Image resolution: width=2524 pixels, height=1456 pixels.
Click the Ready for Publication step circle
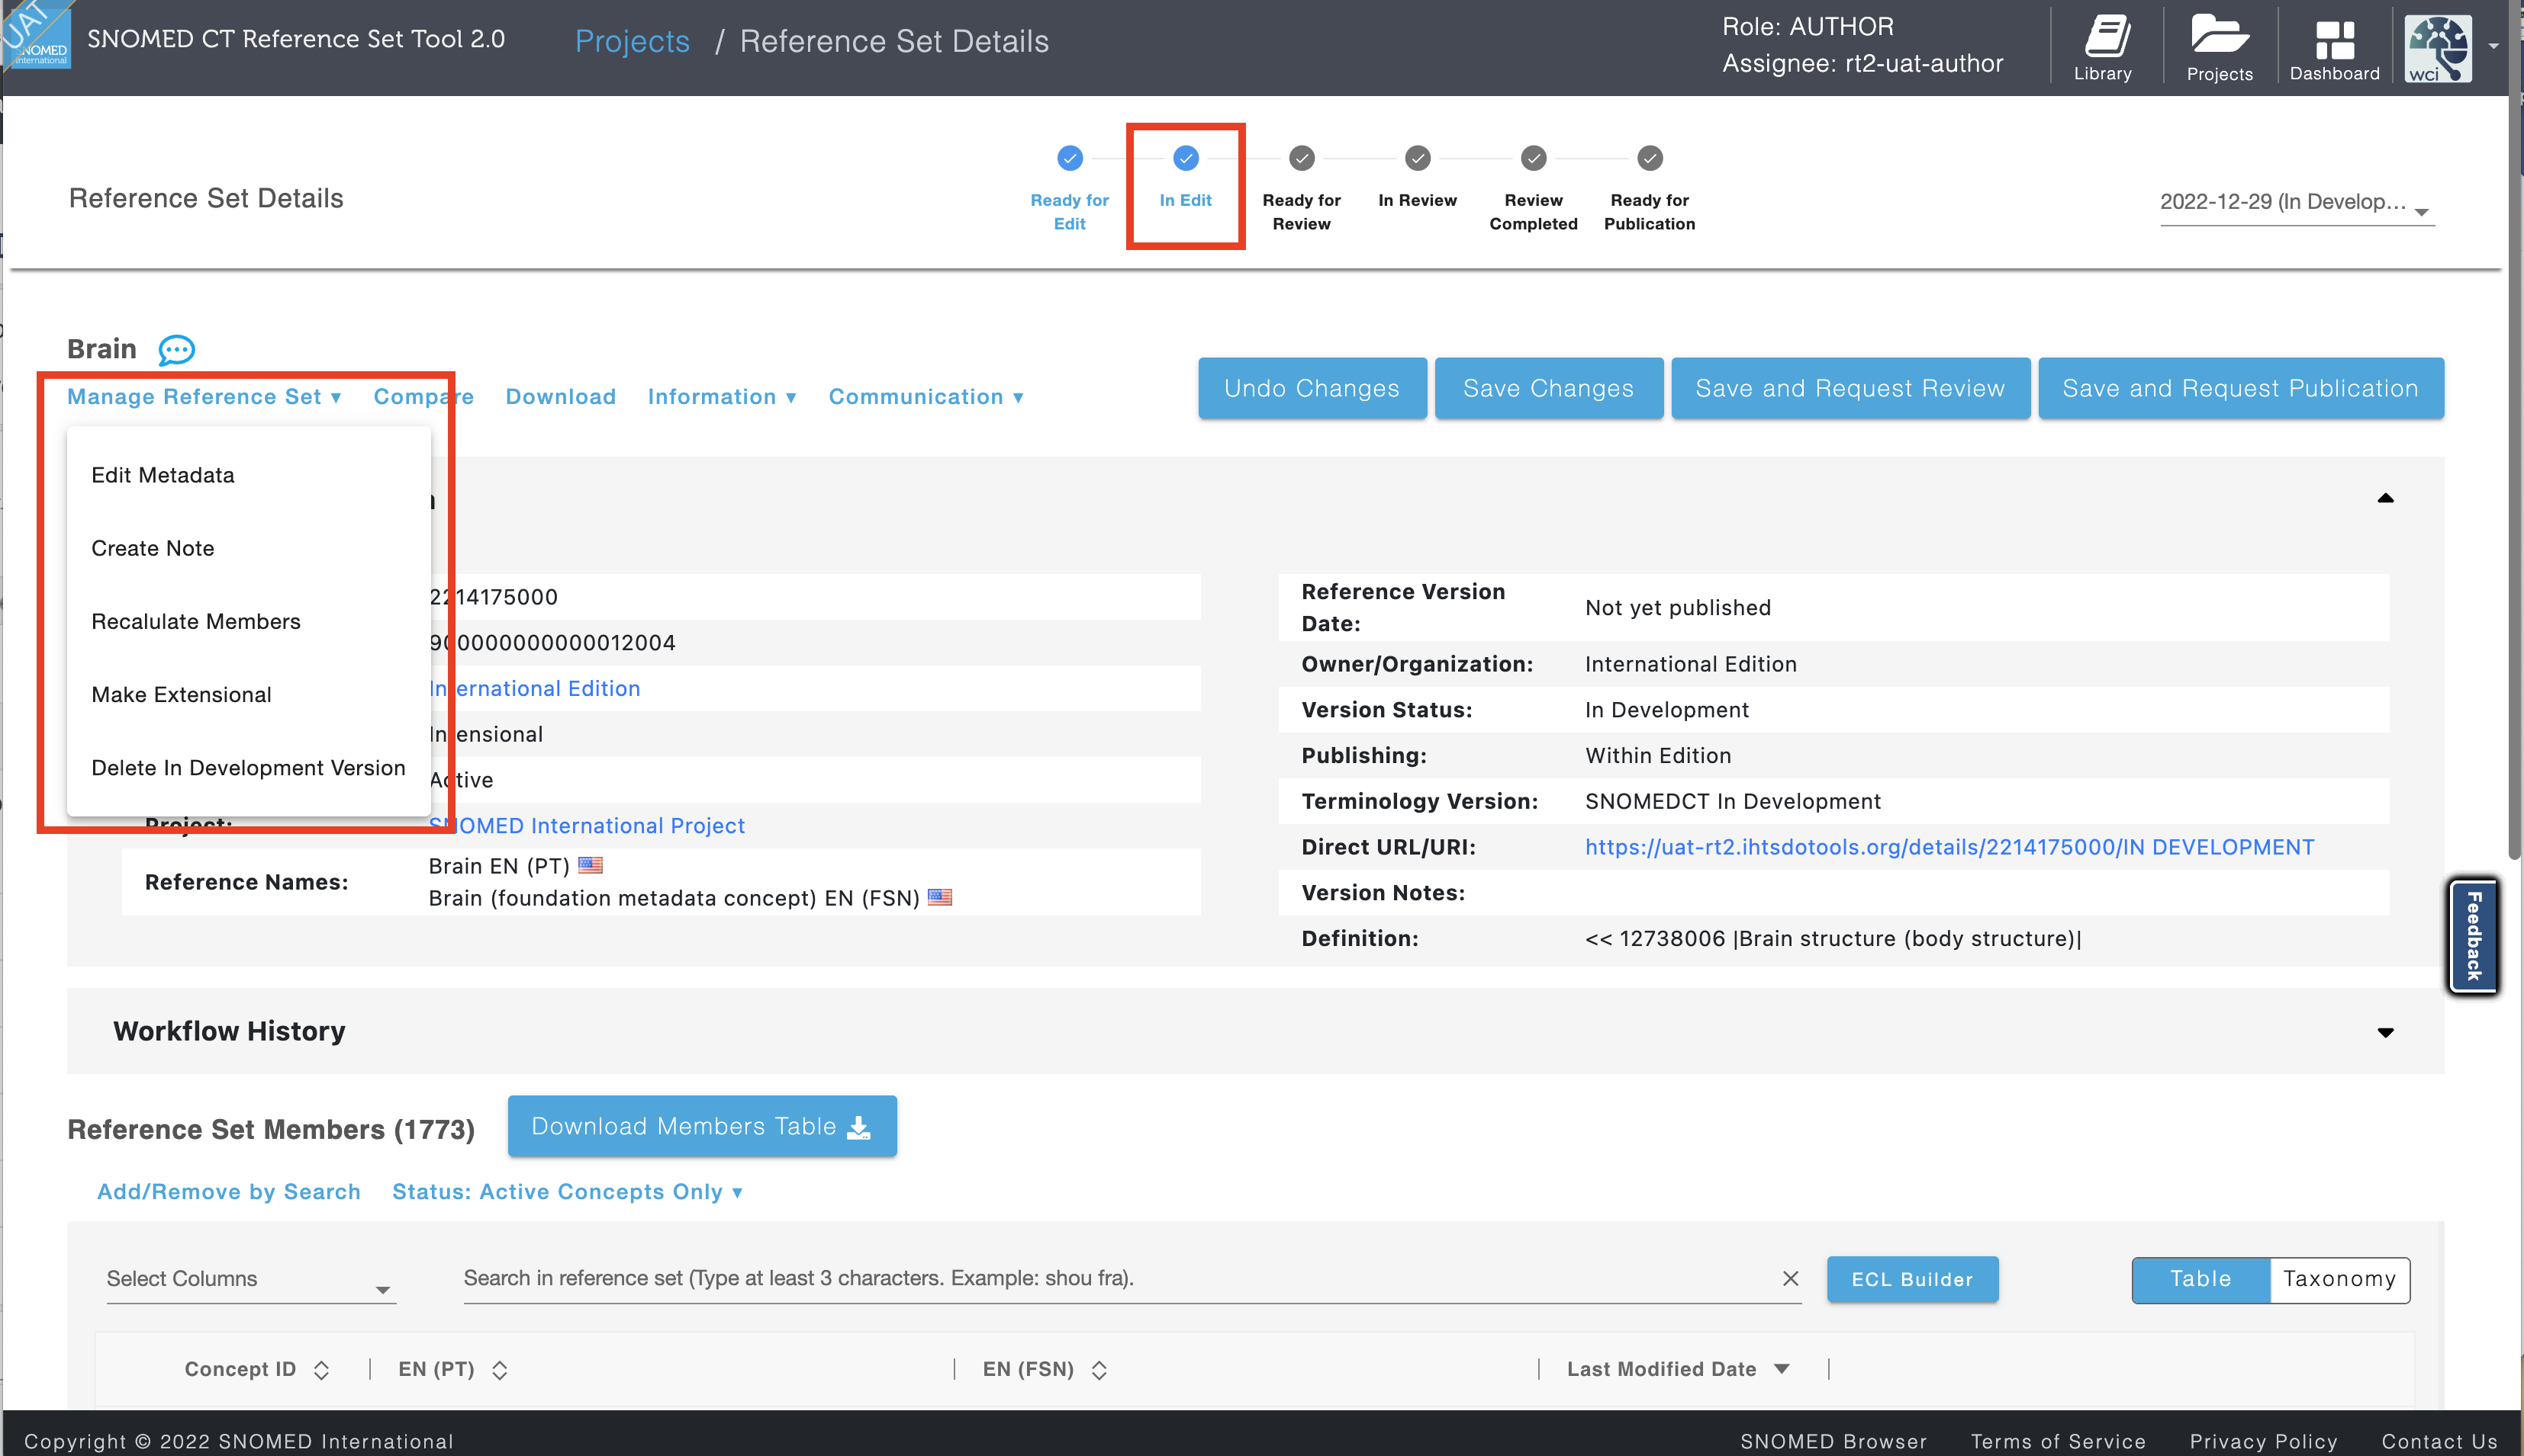1650,158
